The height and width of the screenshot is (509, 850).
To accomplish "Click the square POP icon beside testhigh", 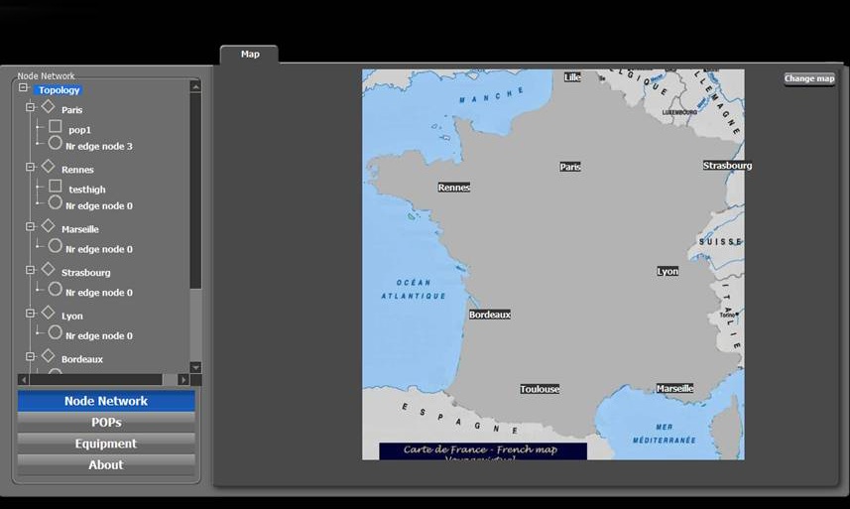I will pyautogui.click(x=55, y=186).
